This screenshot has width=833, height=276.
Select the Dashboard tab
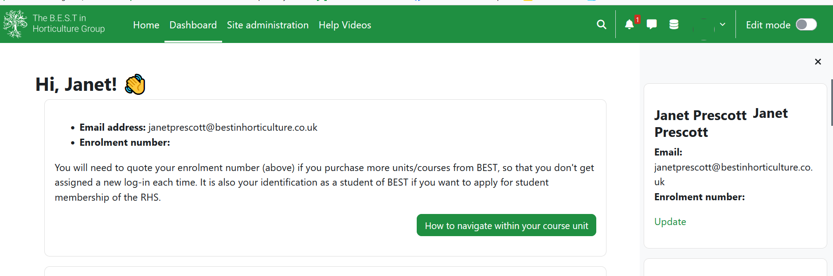pos(193,25)
